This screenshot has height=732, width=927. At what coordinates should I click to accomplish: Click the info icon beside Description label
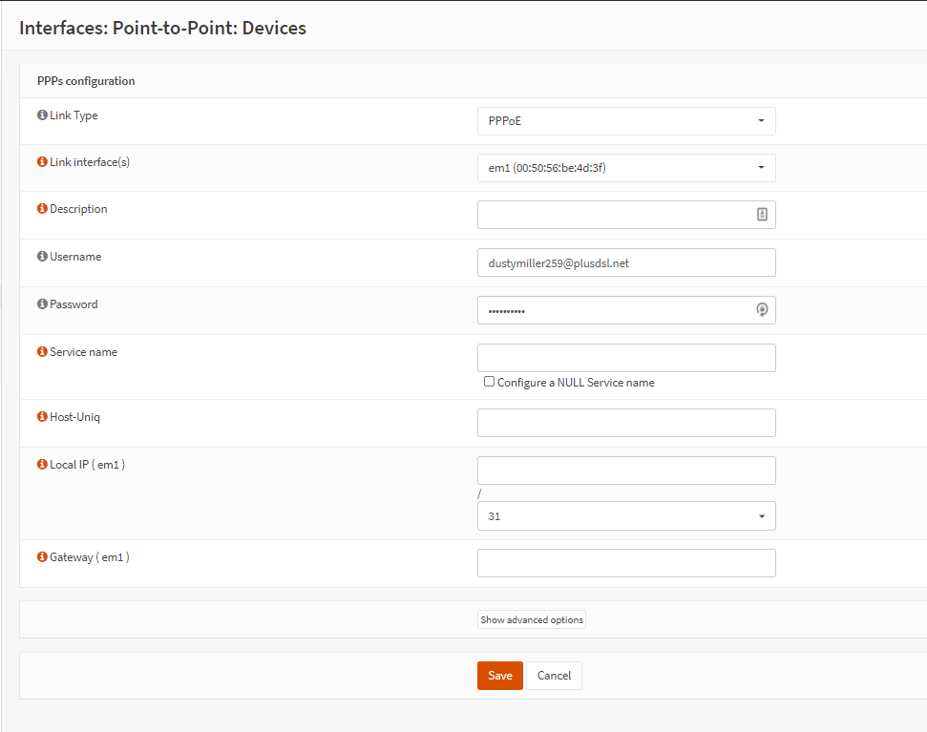42,208
